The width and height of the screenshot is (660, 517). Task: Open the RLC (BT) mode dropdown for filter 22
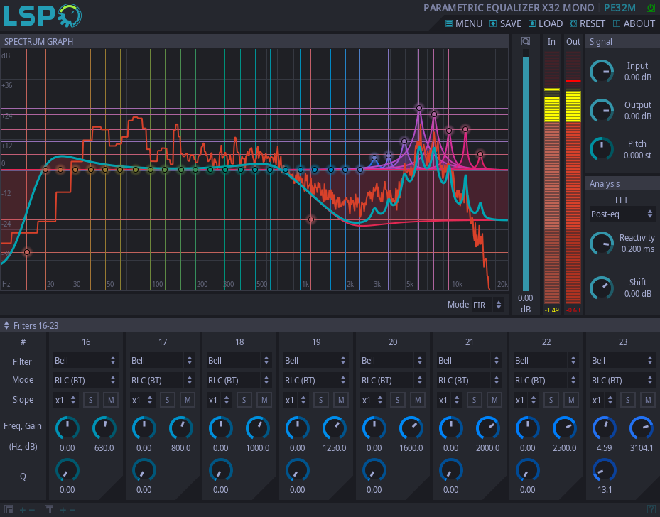tap(546, 380)
